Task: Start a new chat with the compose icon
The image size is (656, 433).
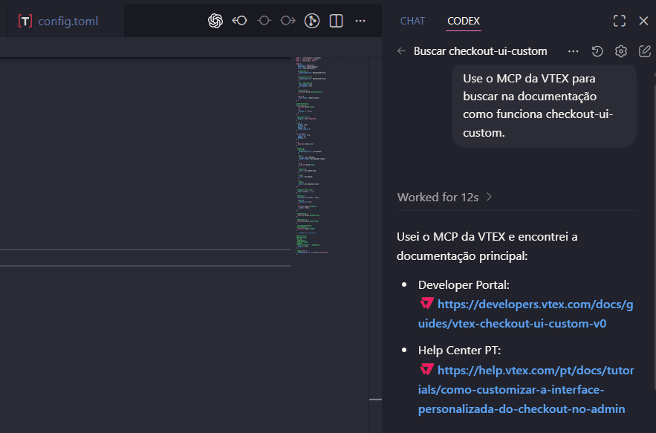Action: (645, 51)
